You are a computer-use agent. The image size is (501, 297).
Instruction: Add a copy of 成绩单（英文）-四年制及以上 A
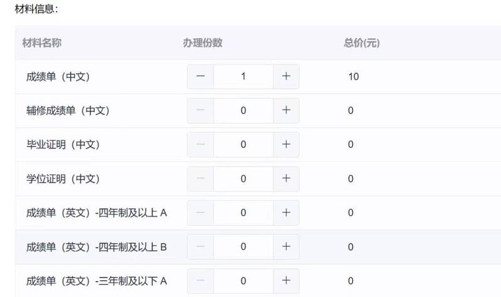[286, 212]
